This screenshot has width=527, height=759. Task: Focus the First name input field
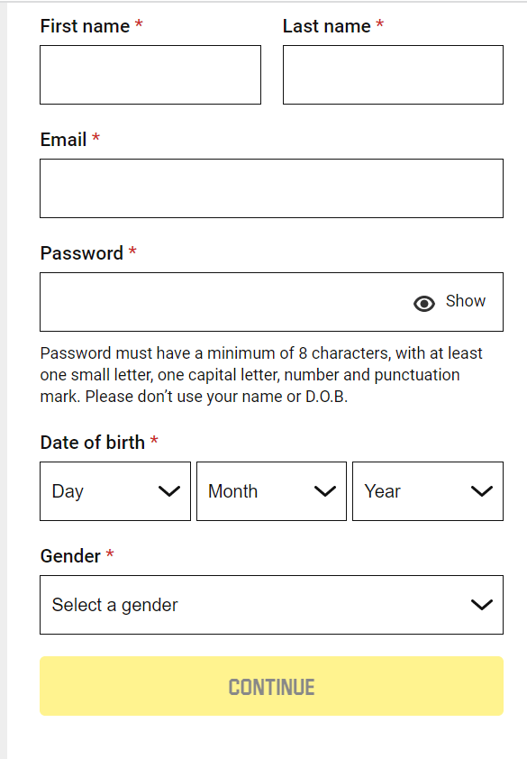(150, 75)
